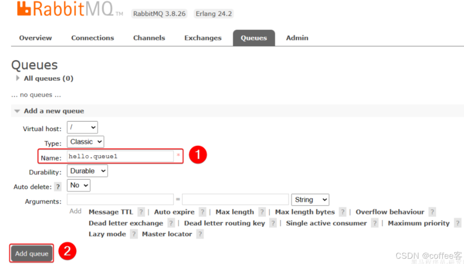464x264 pixels.
Task: Click the '... no queues ...' text
Action: coord(36,95)
